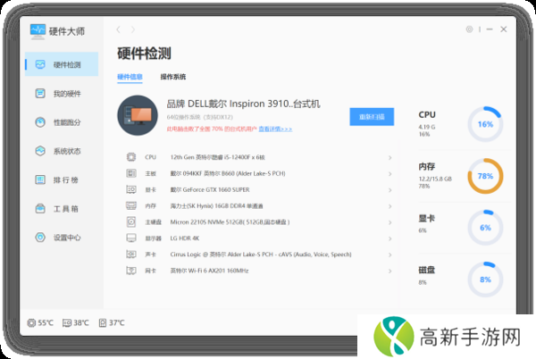Switch to the 操作系统 tab
This screenshot has width=536, height=359.
[x=173, y=77]
